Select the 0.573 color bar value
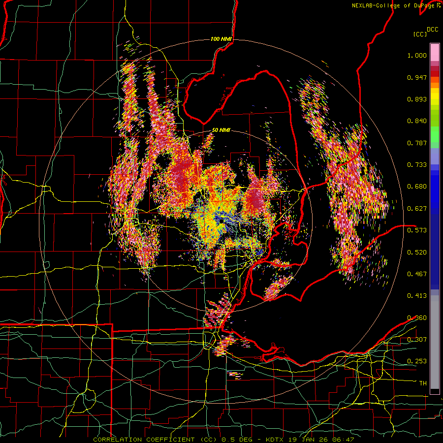Image resolution: width=443 pixels, height=443 pixels. coord(417,230)
